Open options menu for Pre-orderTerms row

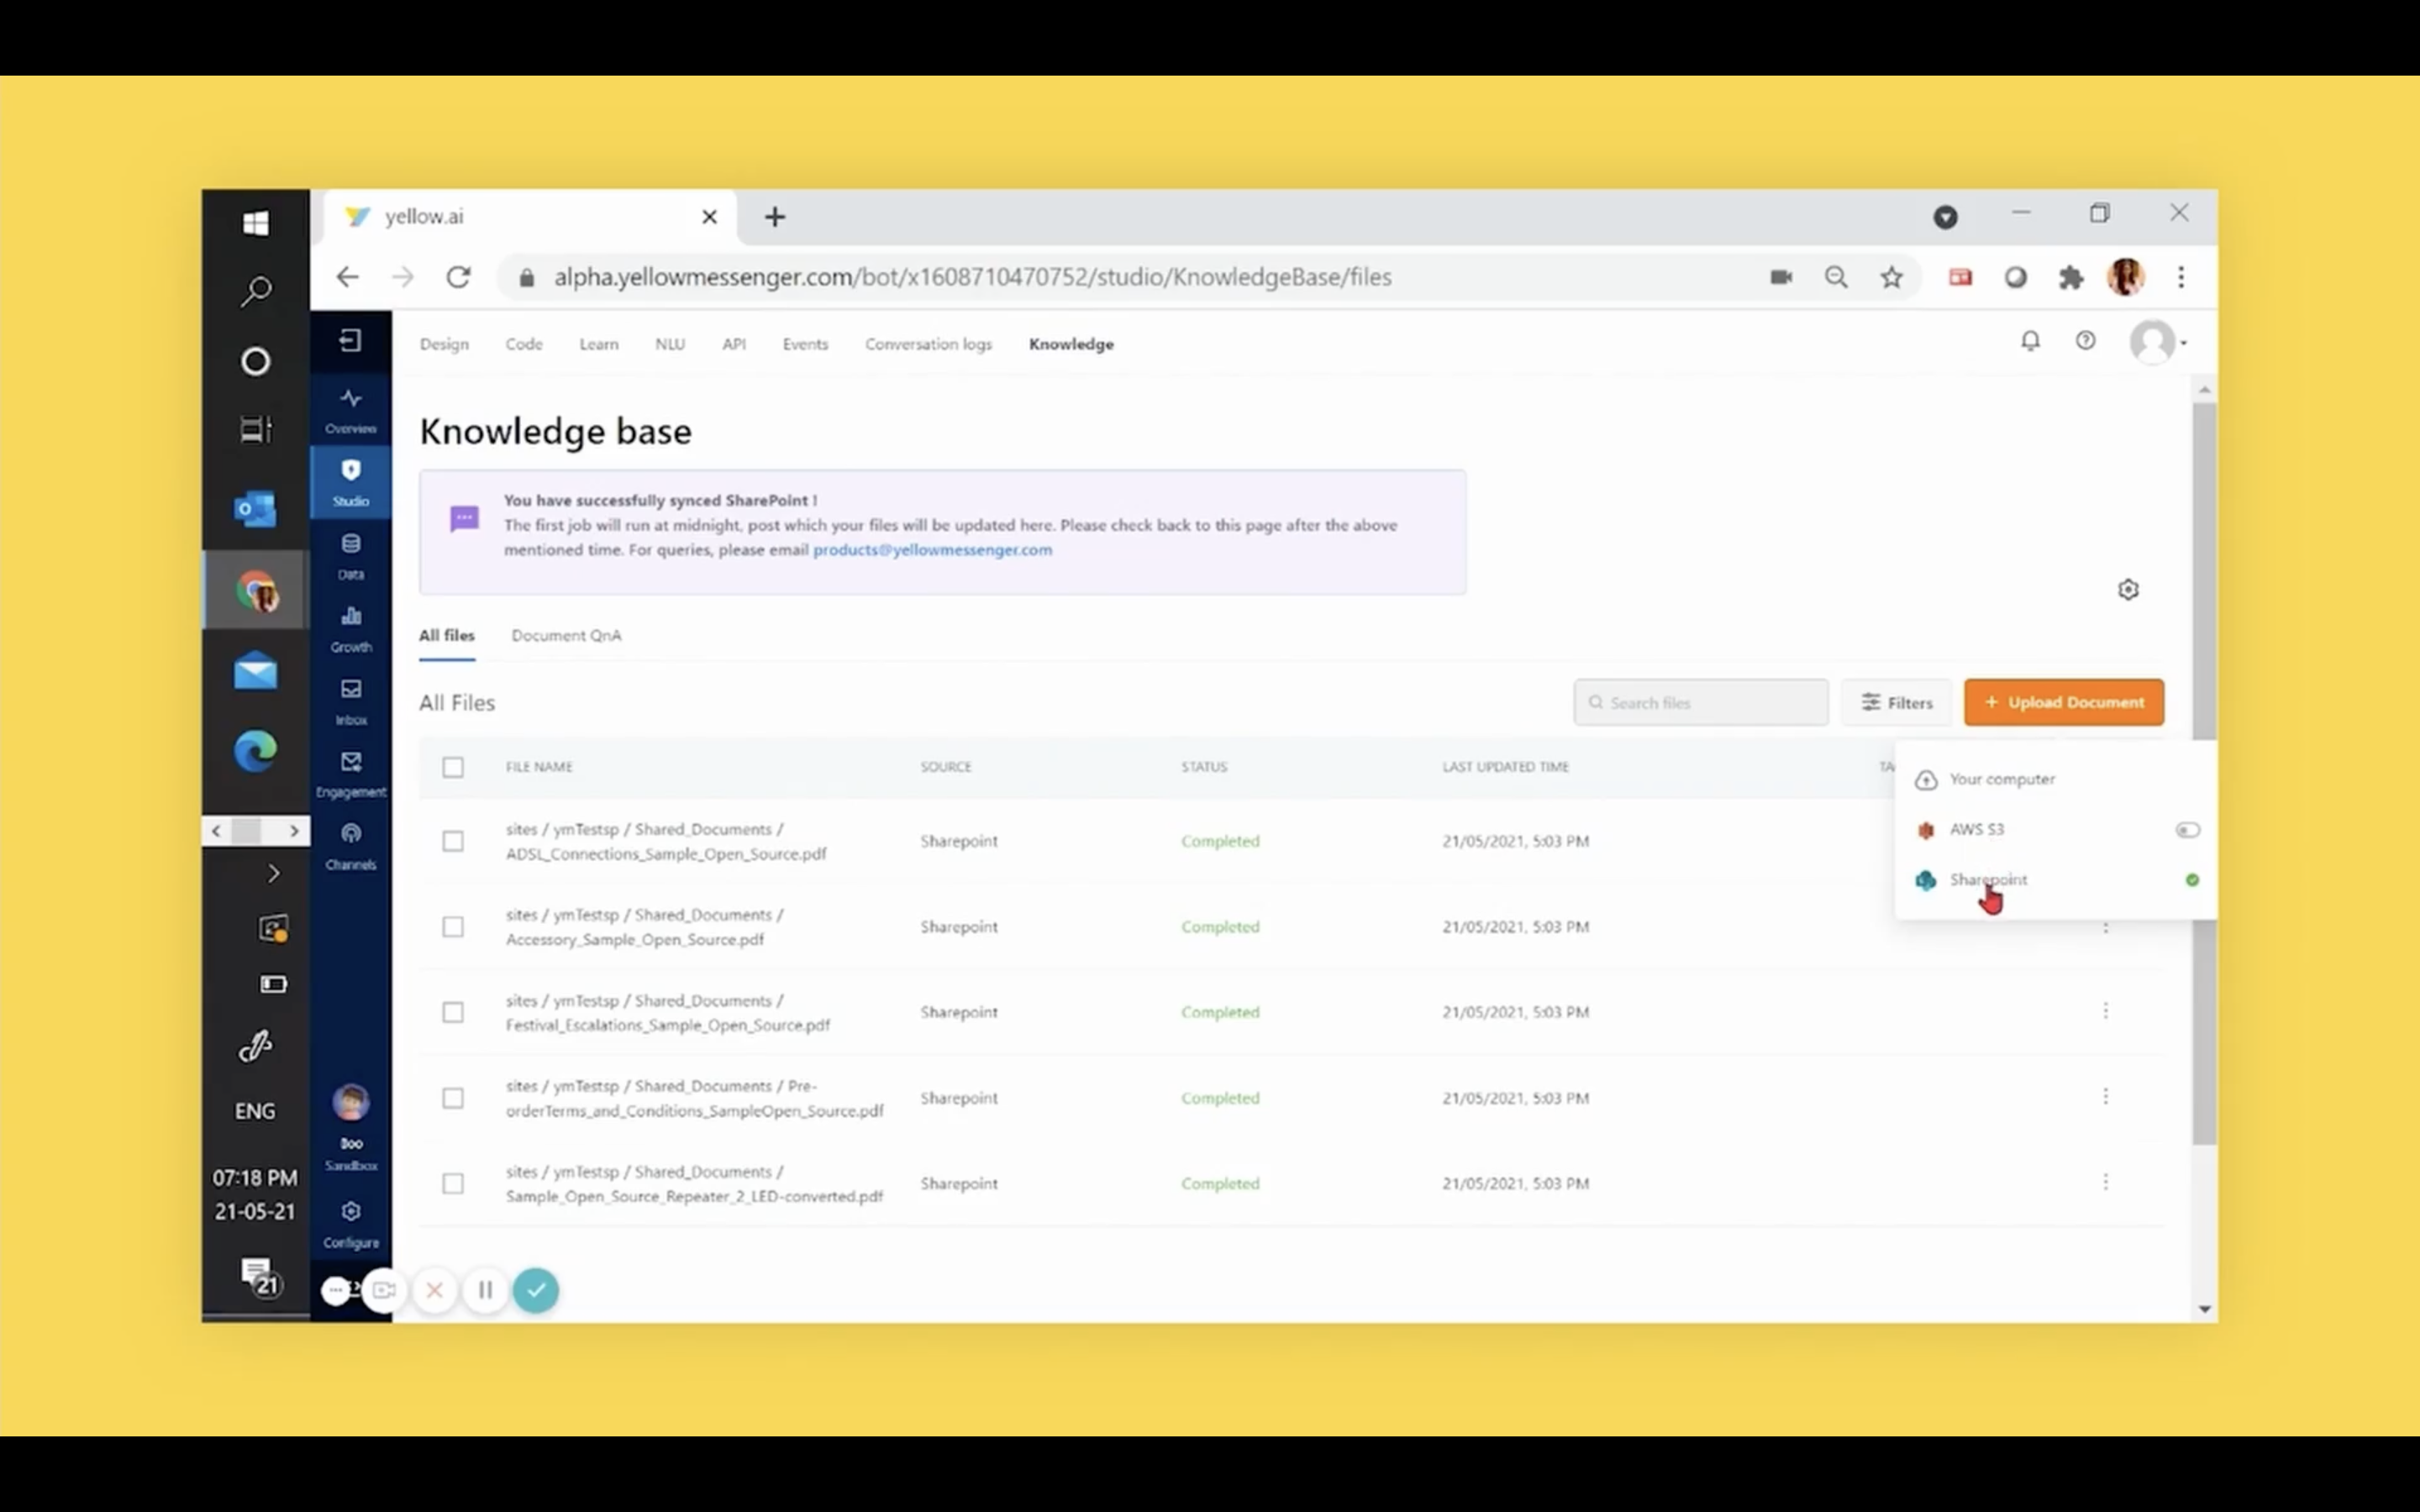(2105, 1097)
